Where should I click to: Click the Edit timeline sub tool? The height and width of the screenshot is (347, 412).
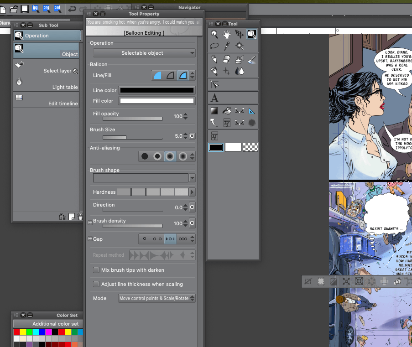[47, 100]
